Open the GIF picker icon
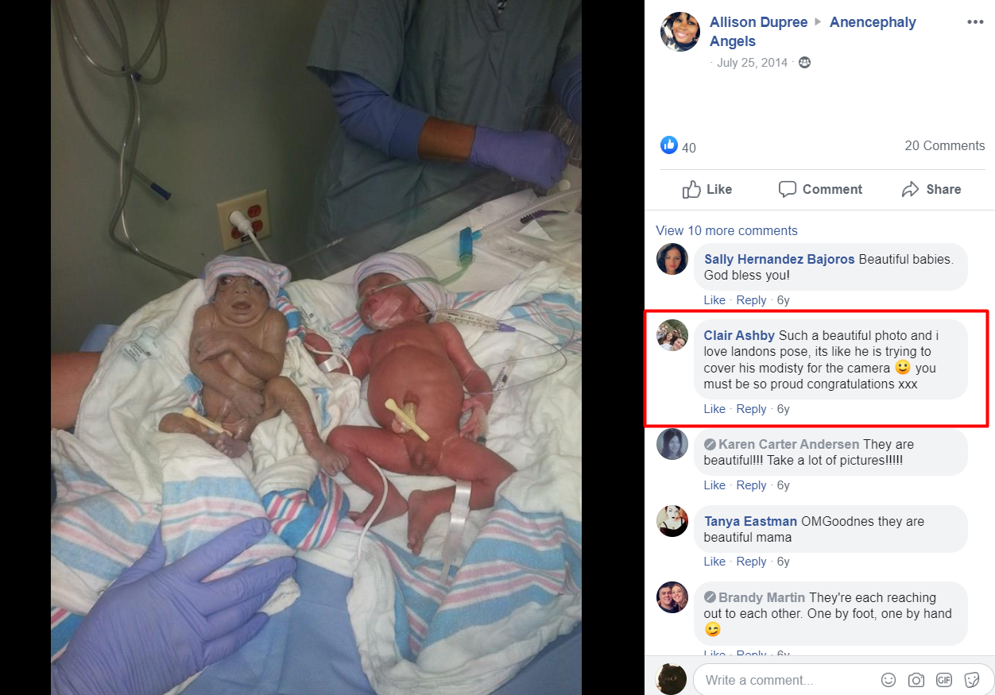 pyautogui.click(x=944, y=680)
